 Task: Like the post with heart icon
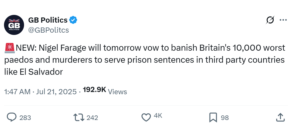146,117
